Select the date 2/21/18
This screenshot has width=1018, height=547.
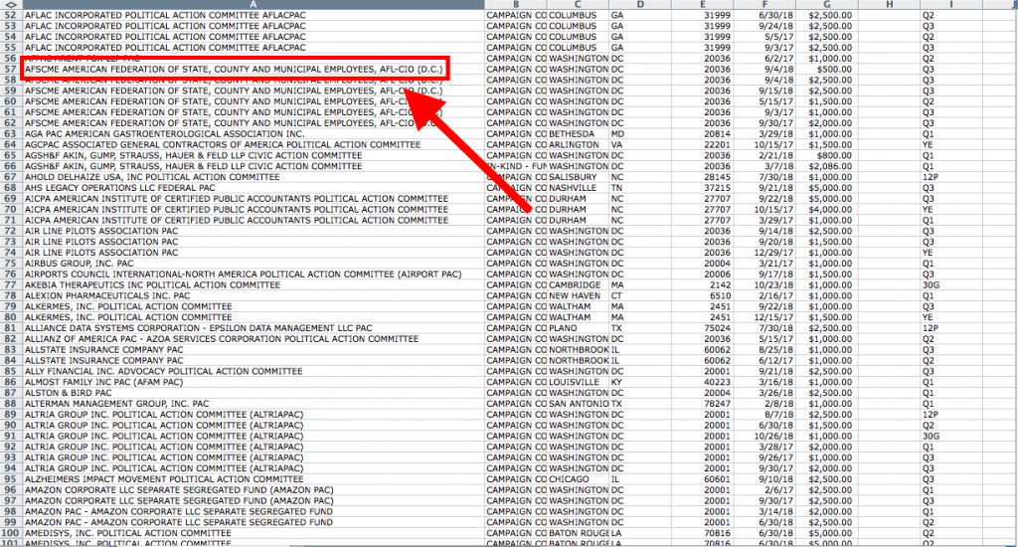[764, 155]
